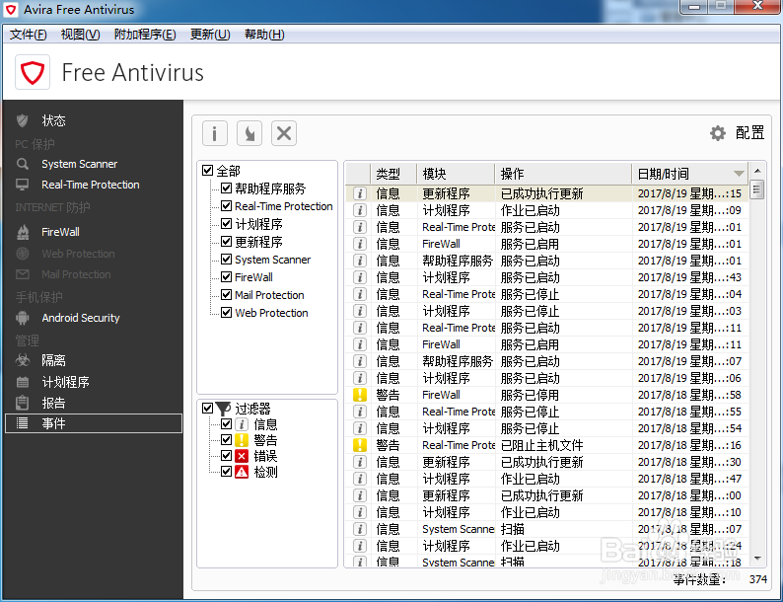The image size is (783, 602).
Task: Uncheck the 帮助程序服务 checkbox
Action: click(226, 188)
